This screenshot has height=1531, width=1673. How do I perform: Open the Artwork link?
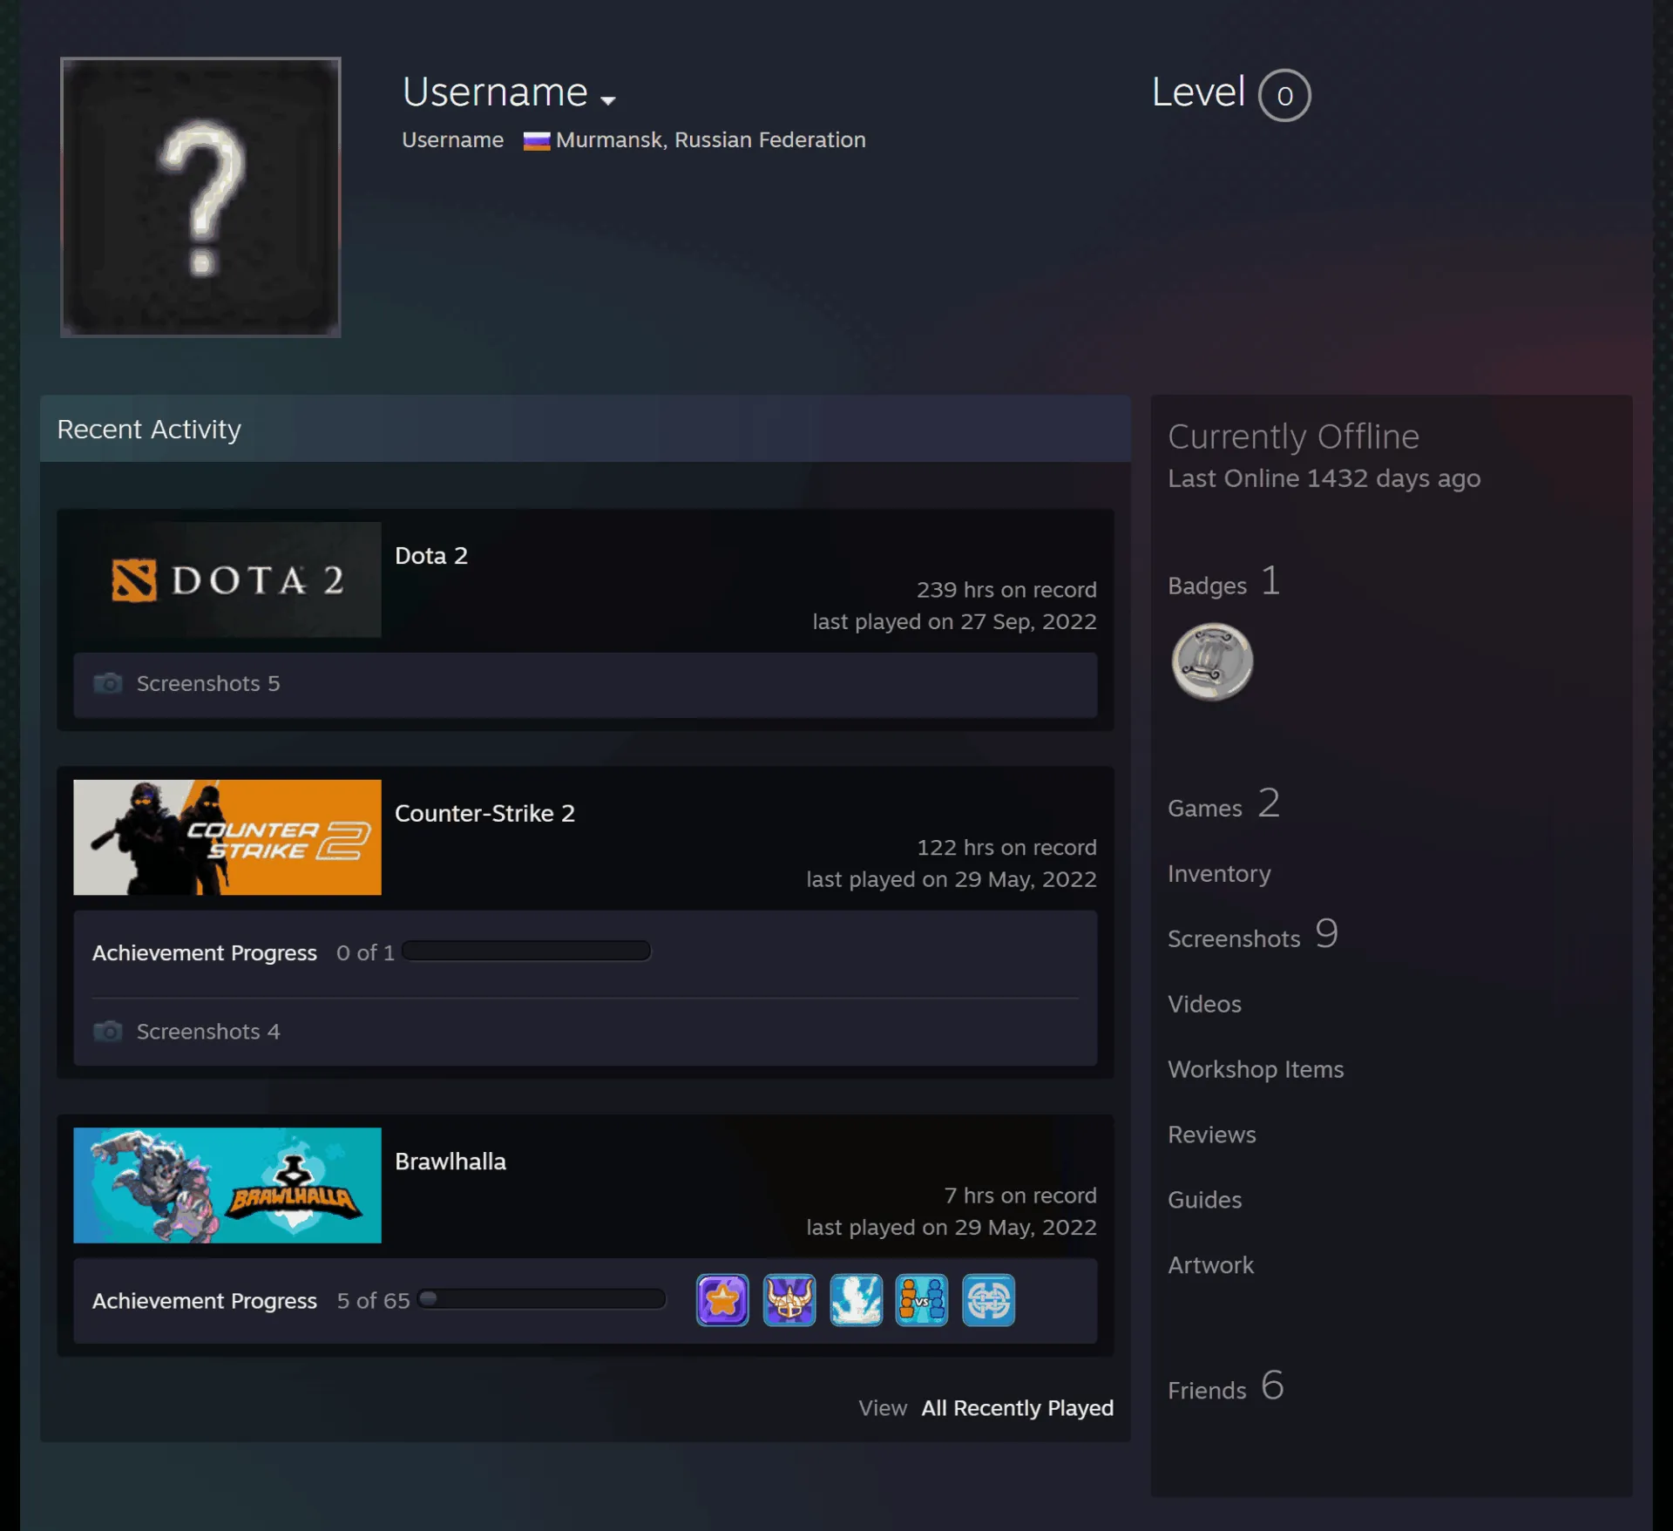[1210, 1266]
